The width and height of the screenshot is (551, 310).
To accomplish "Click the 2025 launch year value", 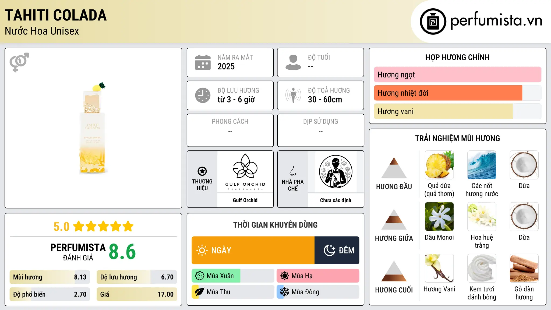I will (226, 66).
